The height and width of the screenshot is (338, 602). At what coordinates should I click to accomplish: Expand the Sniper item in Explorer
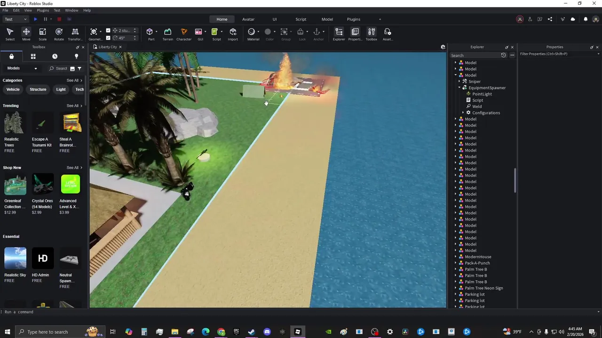[x=459, y=82]
